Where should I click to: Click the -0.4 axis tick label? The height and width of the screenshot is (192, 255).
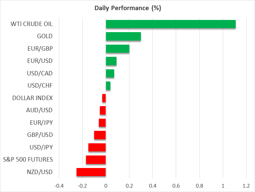coord(59,186)
